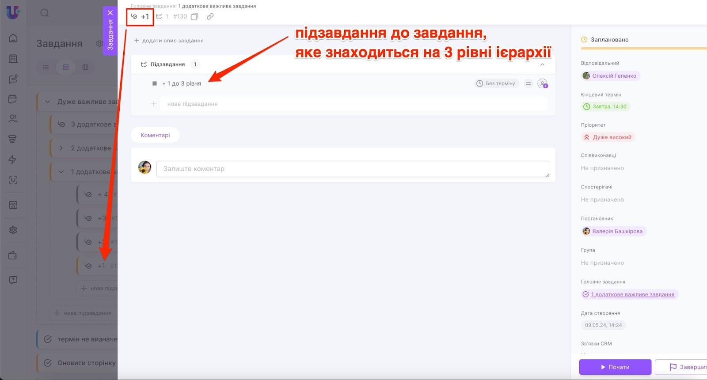Screen dimensions: 707x380
Task: Expand the '2 додаткове' task tree item
Action: 61,148
